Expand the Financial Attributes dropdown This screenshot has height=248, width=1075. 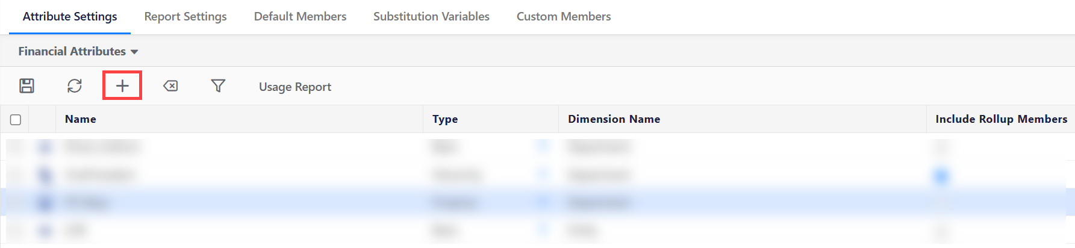click(x=78, y=52)
